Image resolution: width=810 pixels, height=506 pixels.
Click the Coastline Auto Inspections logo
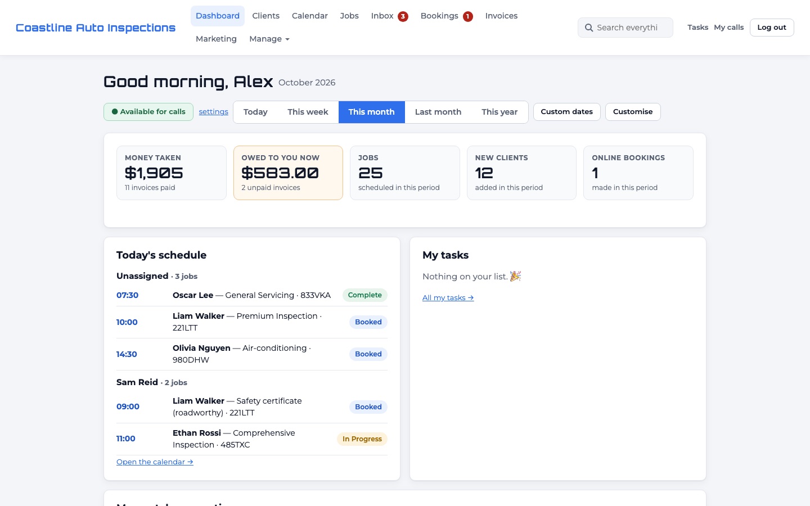(x=96, y=28)
